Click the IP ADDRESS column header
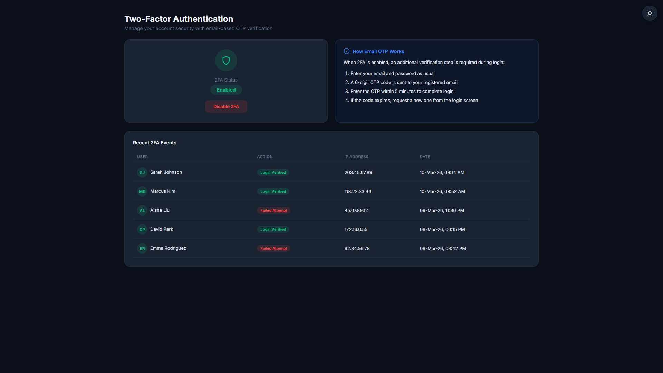The image size is (663, 373). 356,157
